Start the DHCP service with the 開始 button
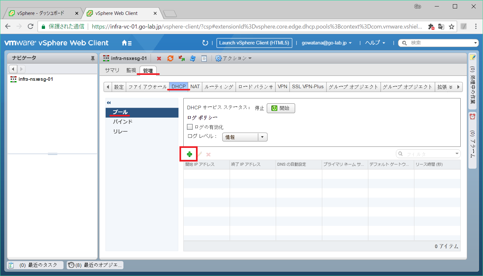The width and height of the screenshot is (483, 276). click(281, 108)
